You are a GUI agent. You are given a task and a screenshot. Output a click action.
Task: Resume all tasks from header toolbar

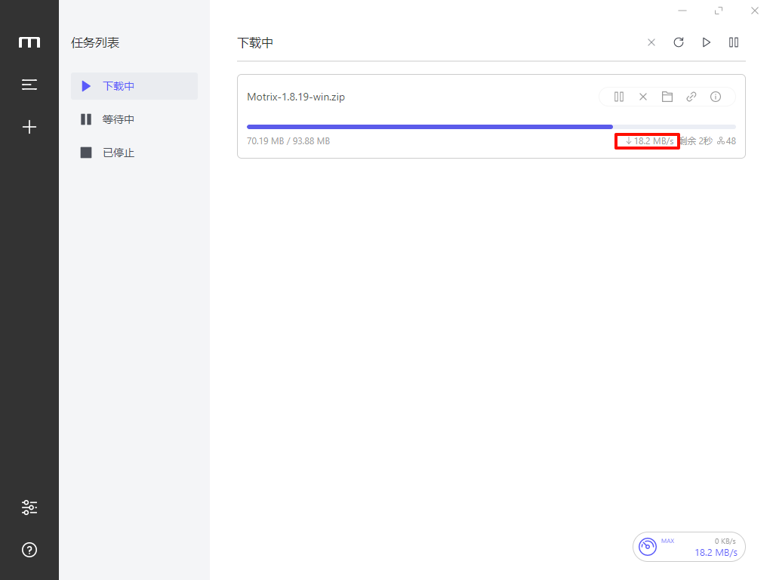pyautogui.click(x=707, y=42)
